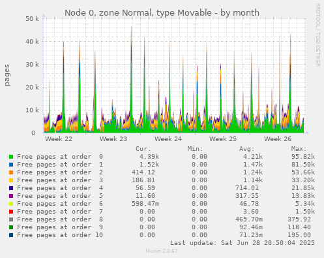This screenshot has width=324, height=258.
Task: Click the 'Cur:' column header
Action: tap(143, 149)
